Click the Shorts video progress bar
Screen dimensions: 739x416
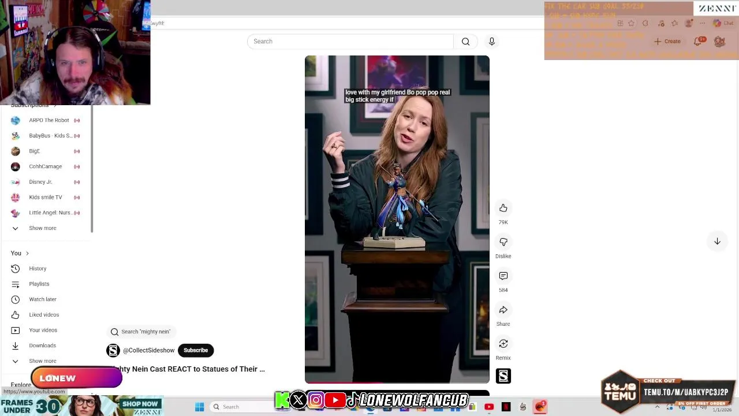point(397,382)
